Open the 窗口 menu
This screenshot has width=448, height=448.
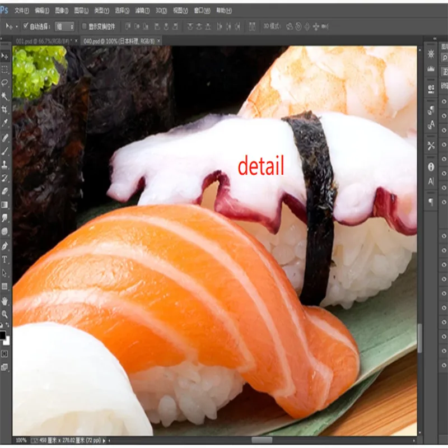[202, 11]
